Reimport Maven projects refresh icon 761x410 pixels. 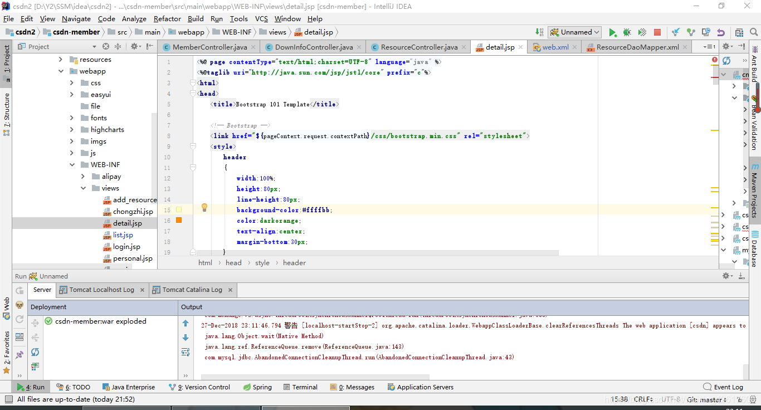tap(726, 61)
